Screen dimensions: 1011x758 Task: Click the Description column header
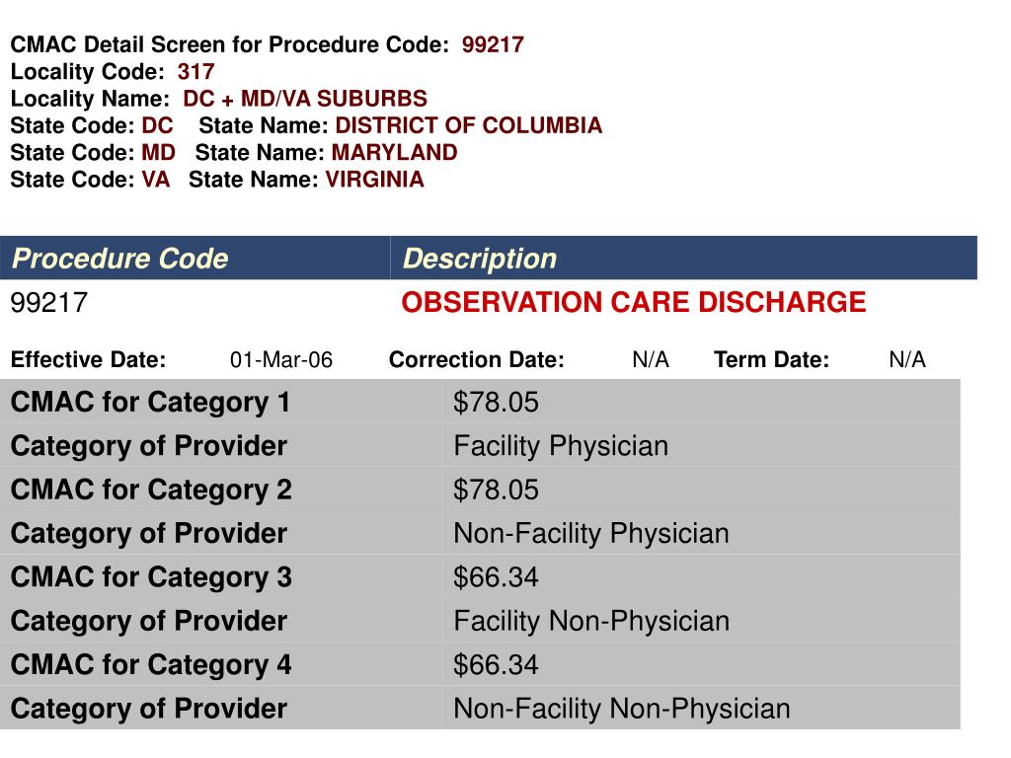pyautogui.click(x=479, y=259)
